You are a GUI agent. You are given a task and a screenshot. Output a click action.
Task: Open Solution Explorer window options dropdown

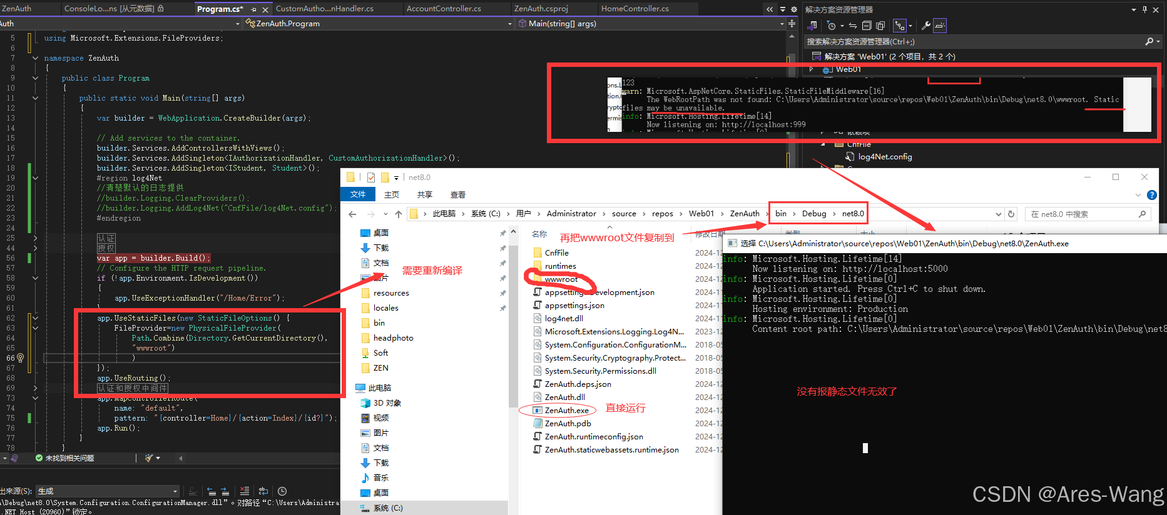[x=1134, y=9]
